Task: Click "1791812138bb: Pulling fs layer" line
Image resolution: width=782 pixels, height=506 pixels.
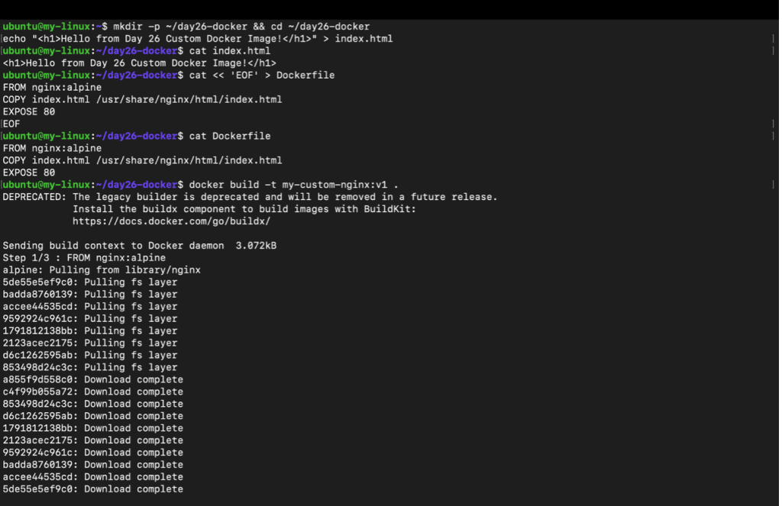Action: point(90,331)
